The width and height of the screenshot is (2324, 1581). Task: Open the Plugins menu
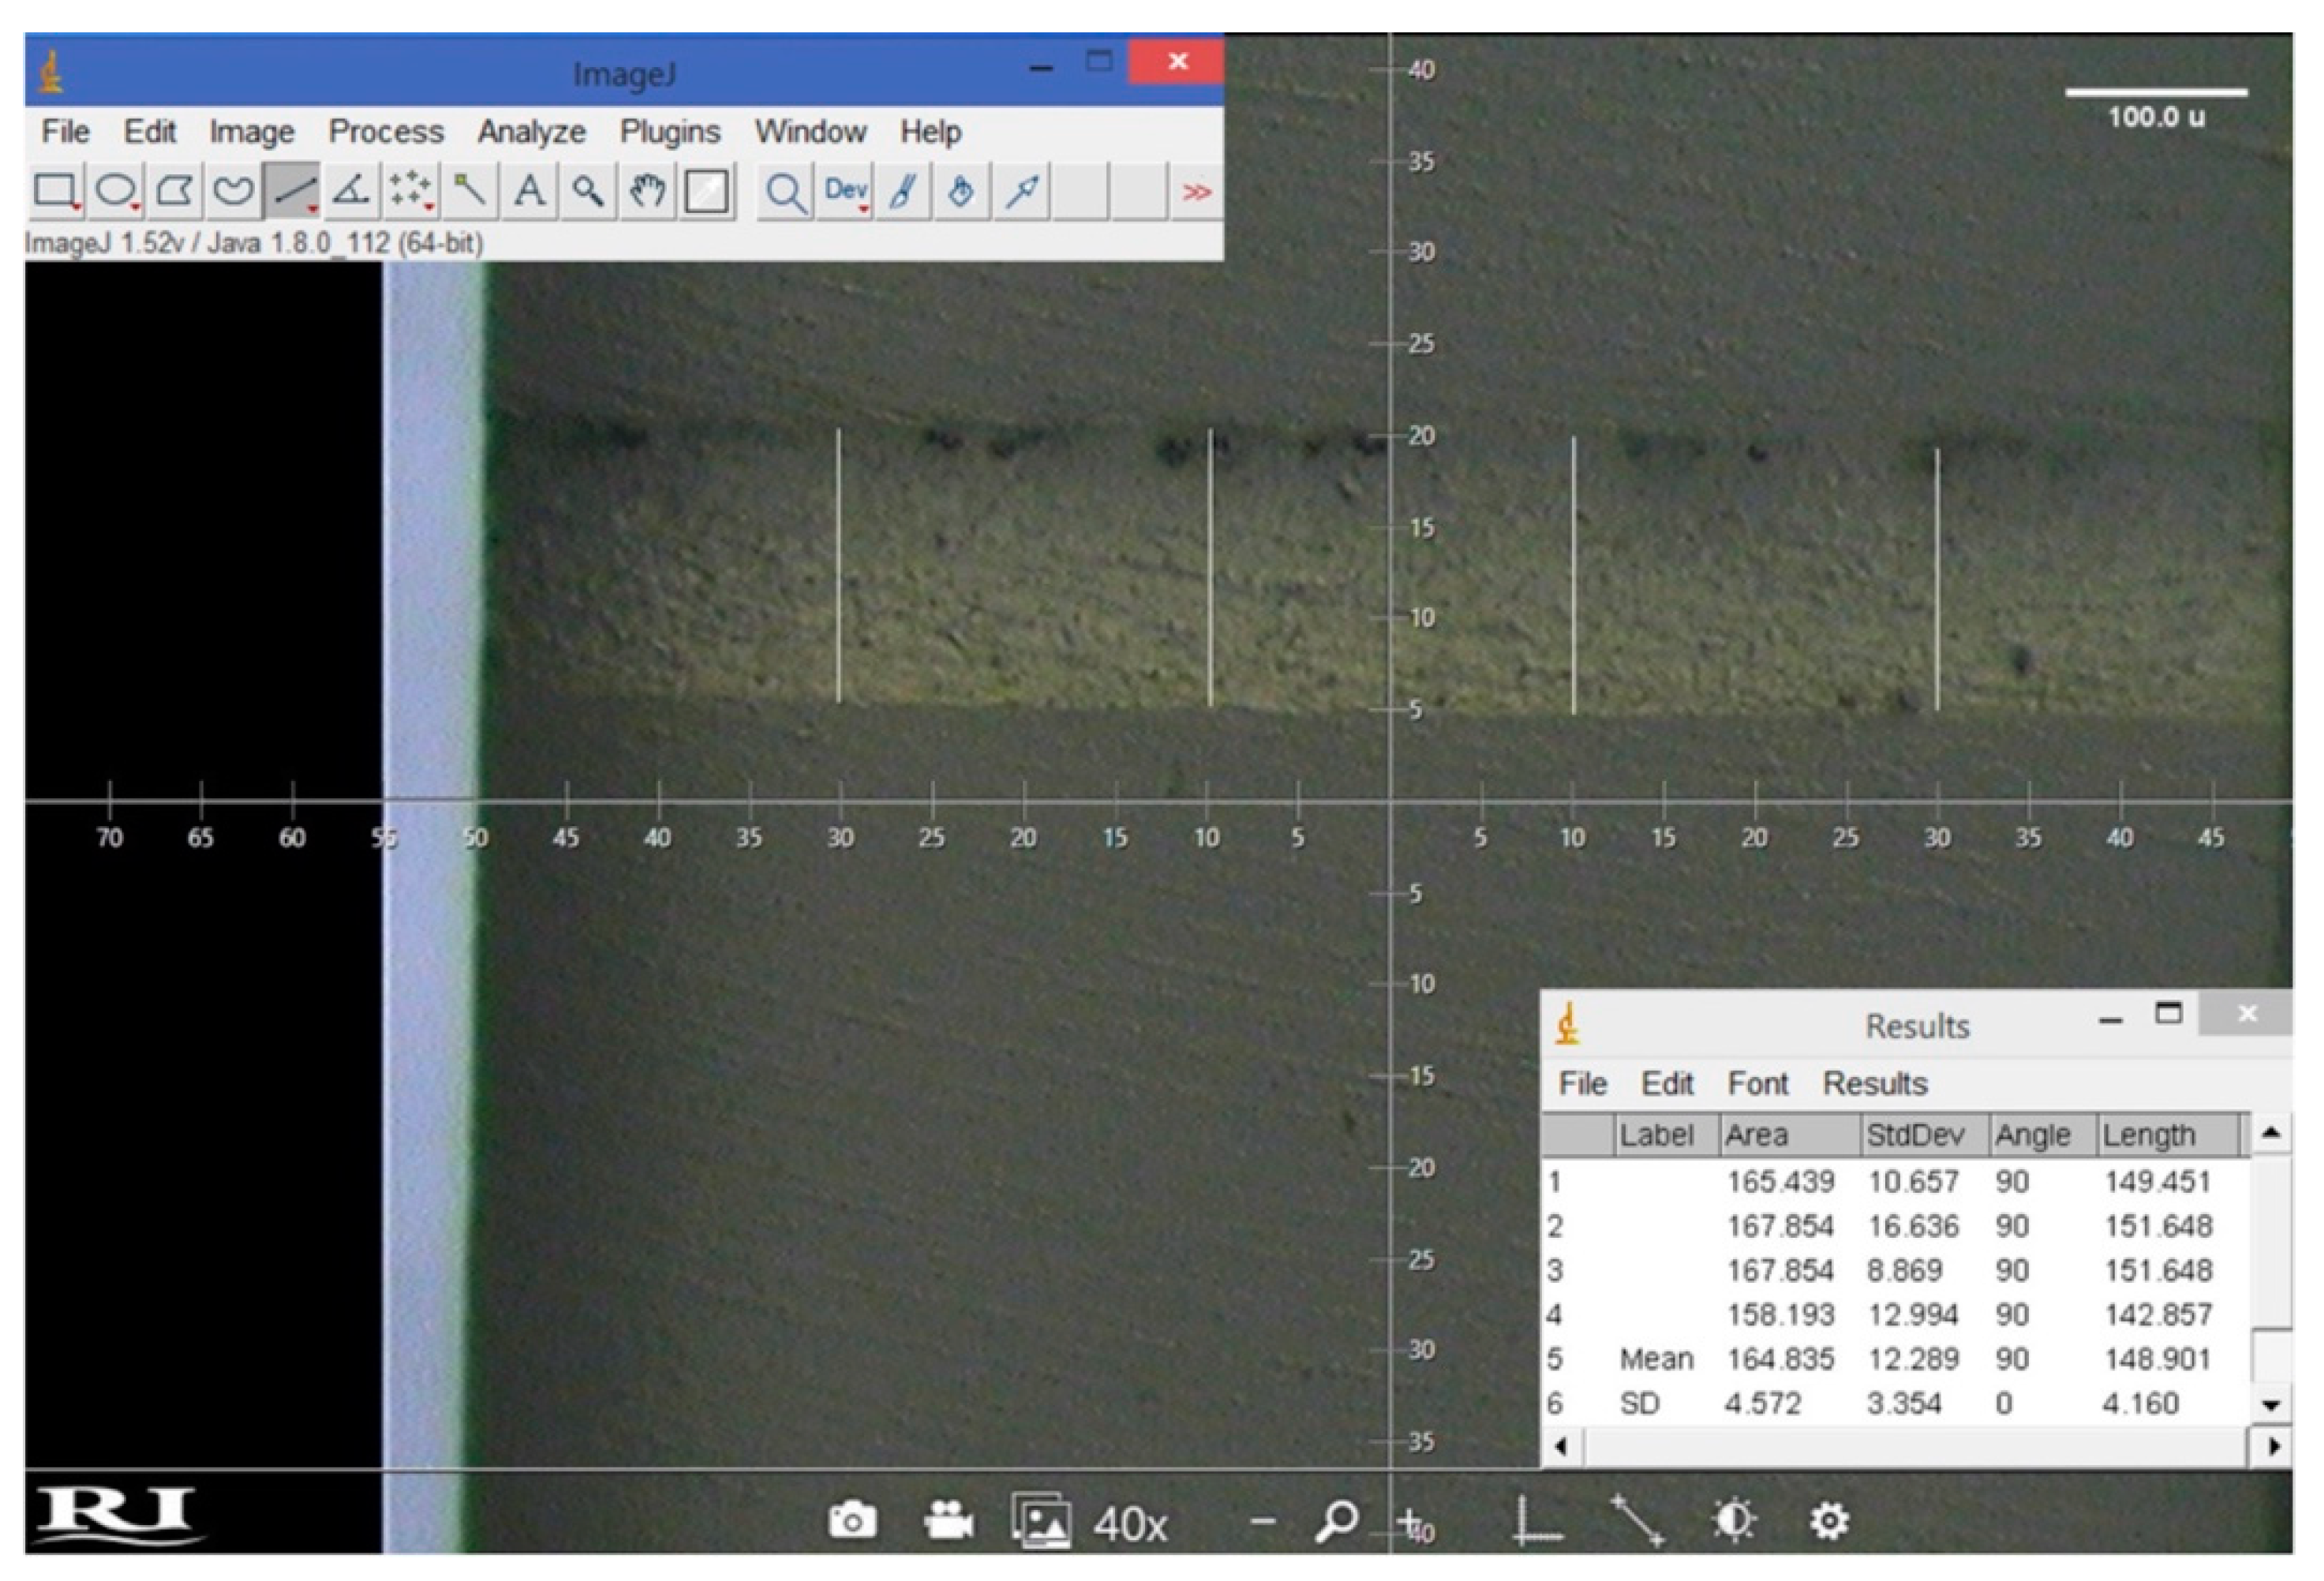tap(670, 132)
